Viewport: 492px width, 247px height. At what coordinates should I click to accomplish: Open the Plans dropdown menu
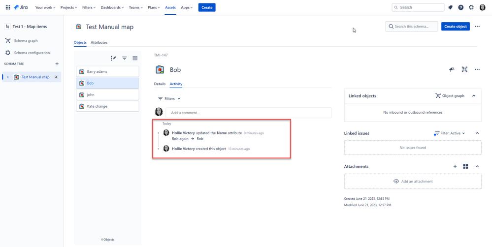[x=154, y=7]
